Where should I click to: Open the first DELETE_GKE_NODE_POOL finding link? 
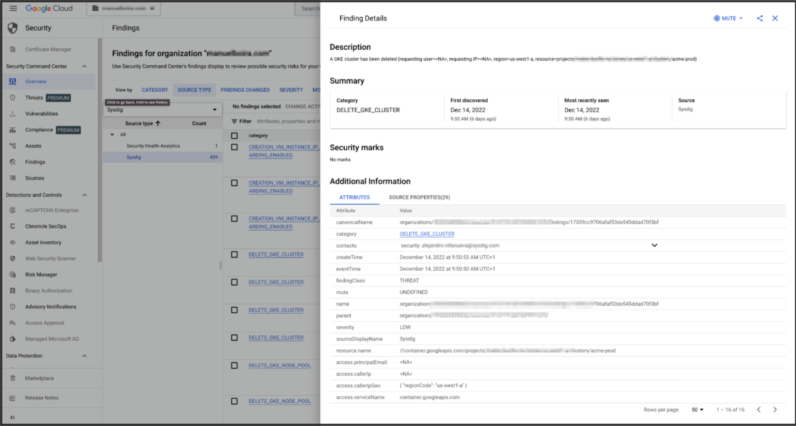(280, 365)
